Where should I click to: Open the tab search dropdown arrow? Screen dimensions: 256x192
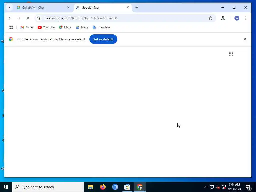(x=9, y=7)
